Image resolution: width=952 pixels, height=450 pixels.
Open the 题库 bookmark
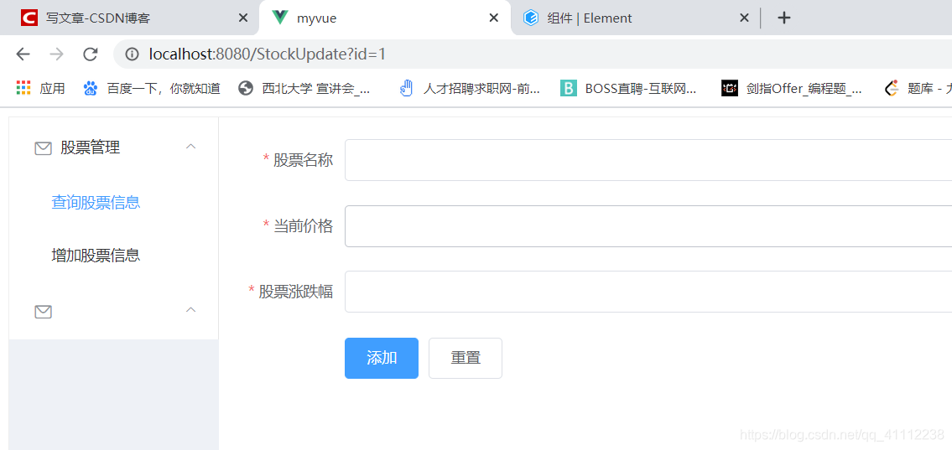(x=917, y=89)
